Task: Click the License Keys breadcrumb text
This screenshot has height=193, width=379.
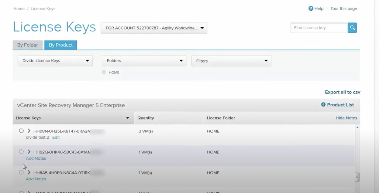Action: [x=43, y=9]
